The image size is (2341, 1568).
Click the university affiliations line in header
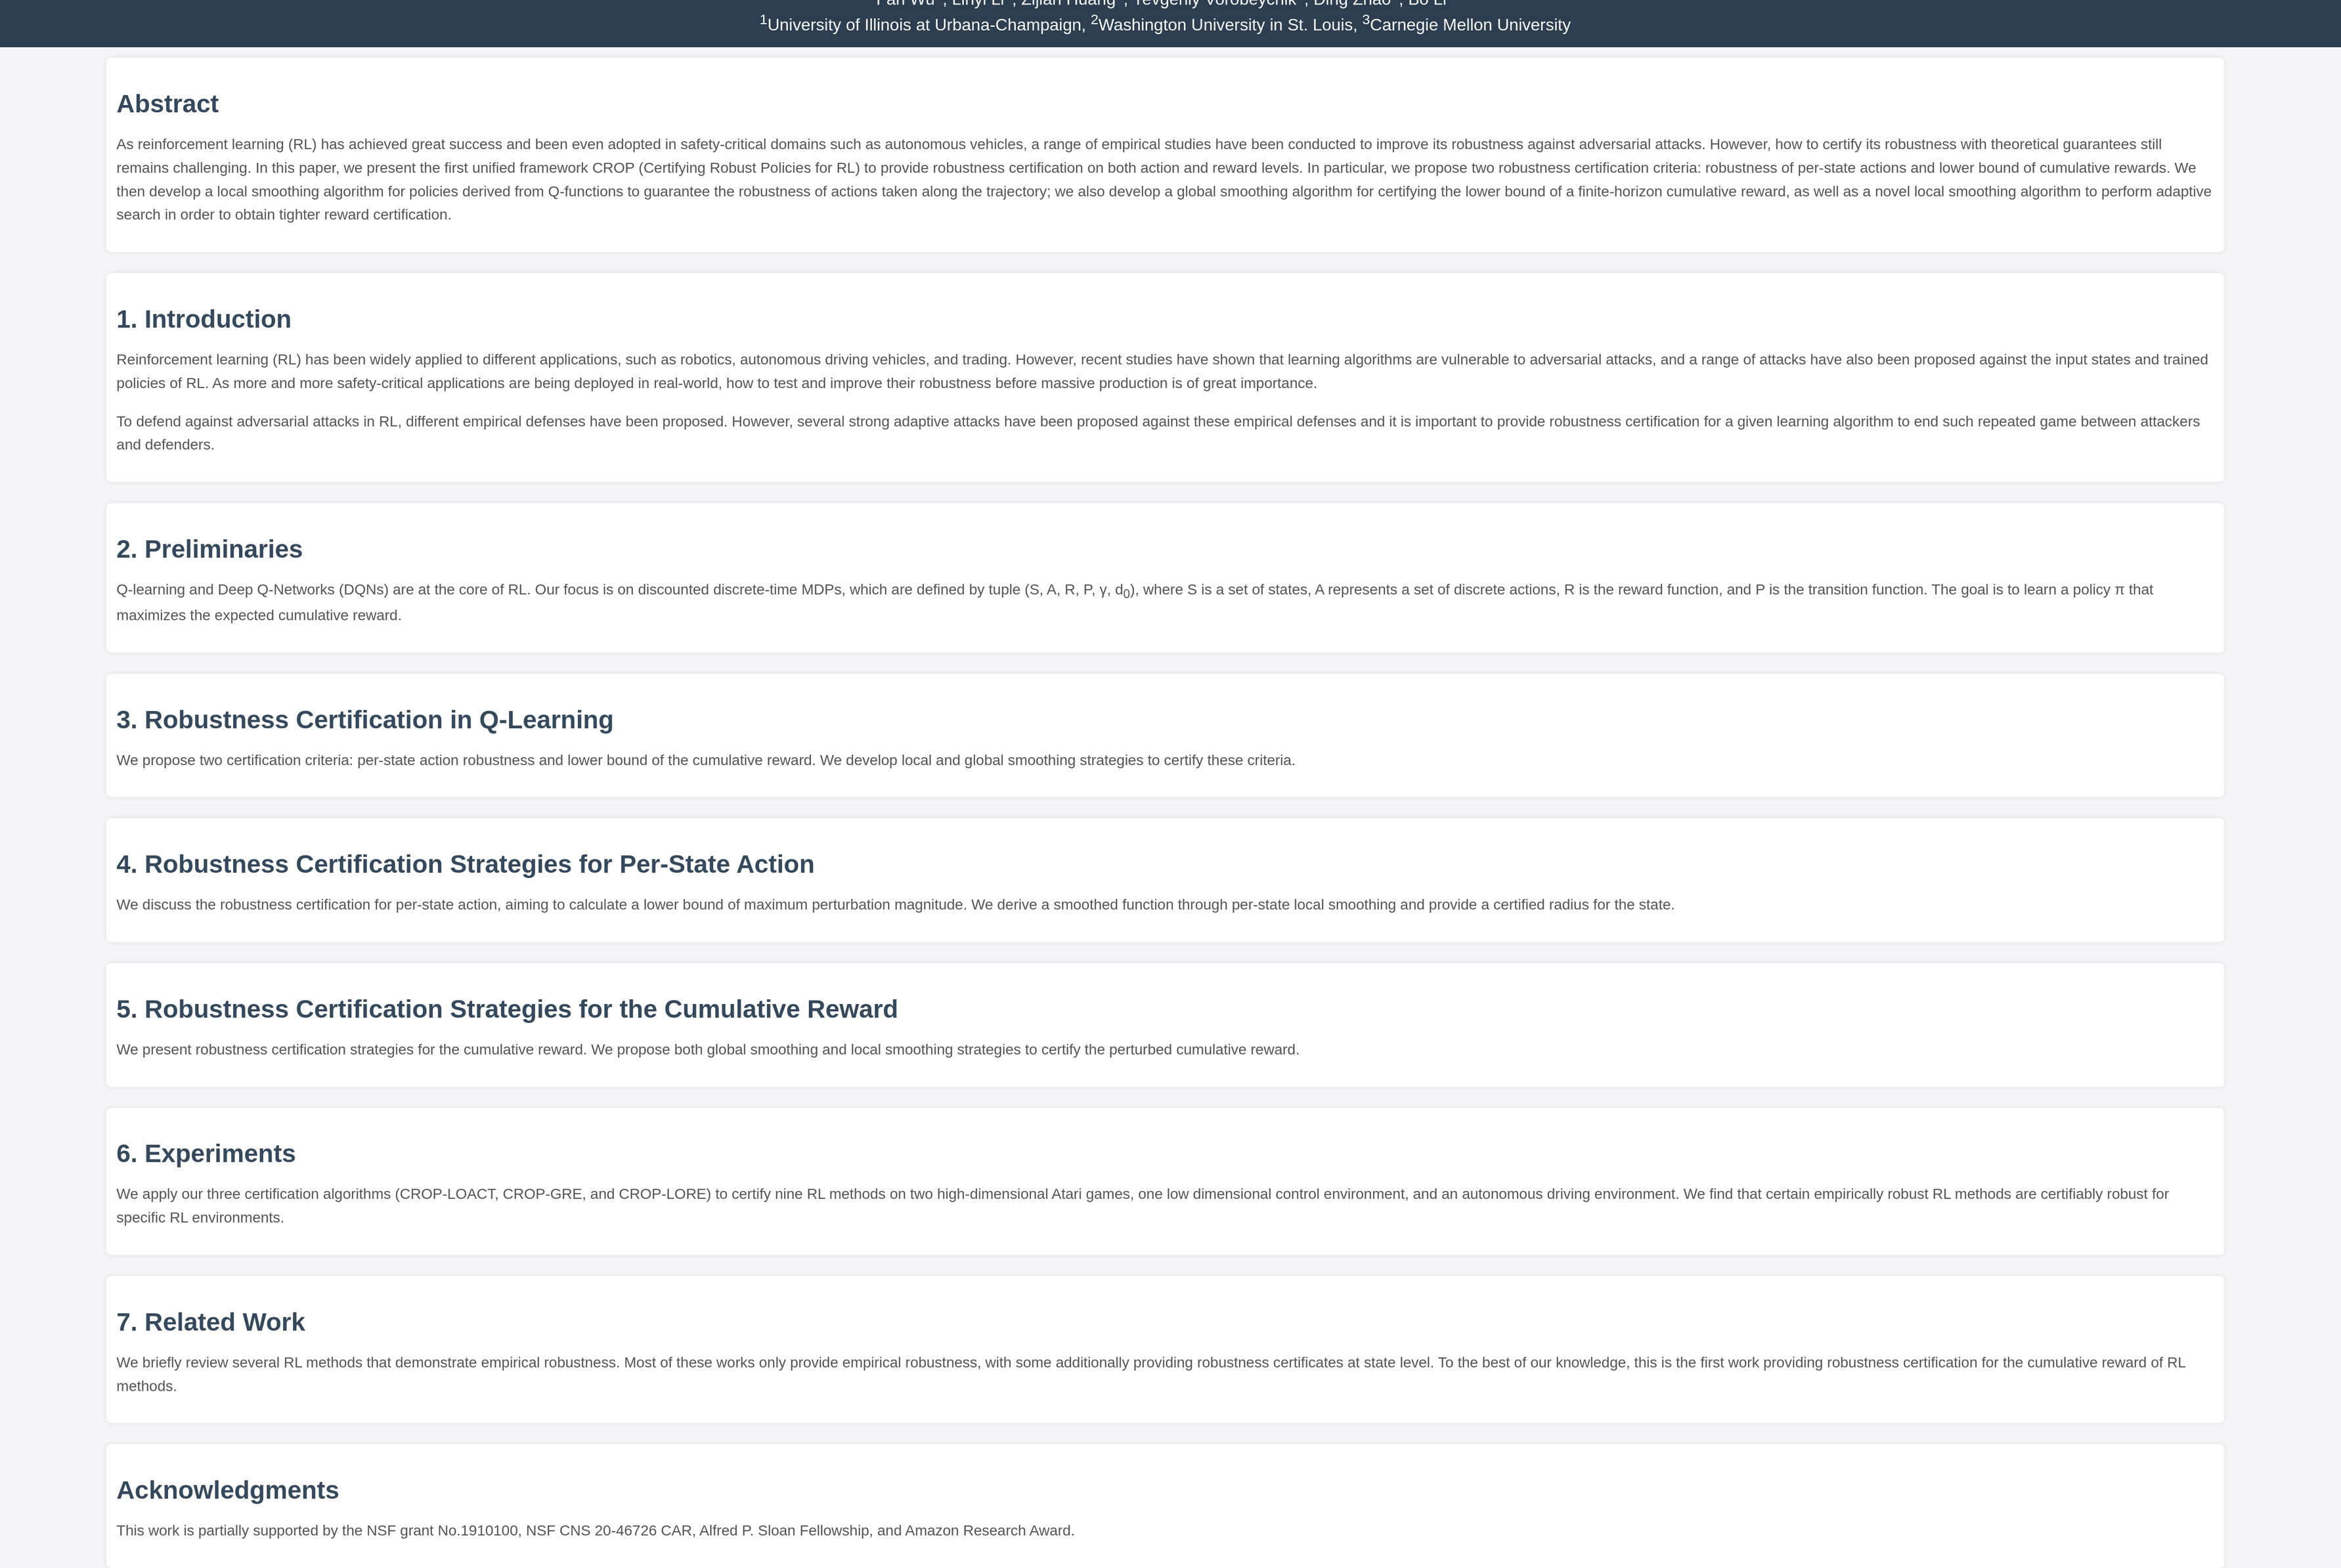(x=1165, y=25)
